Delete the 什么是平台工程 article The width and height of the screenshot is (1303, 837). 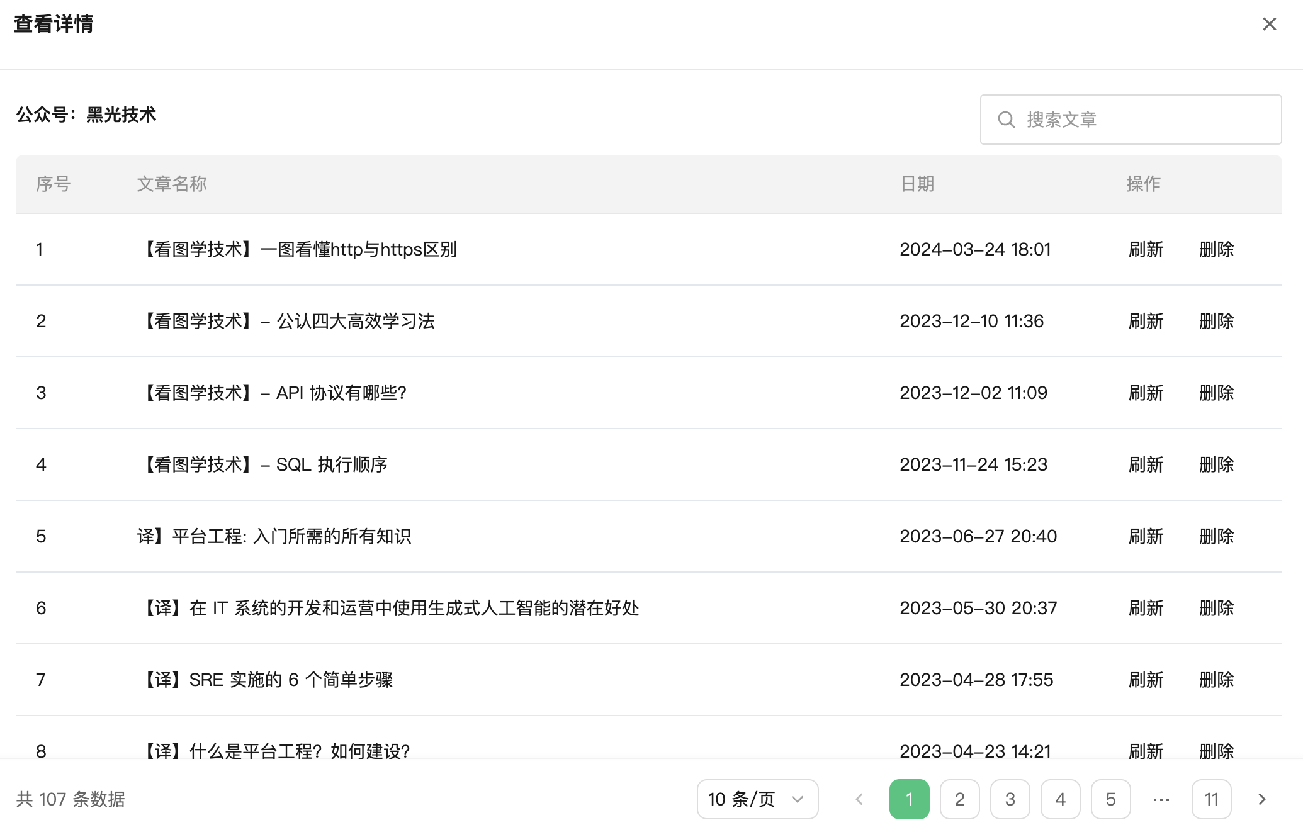[x=1217, y=750]
